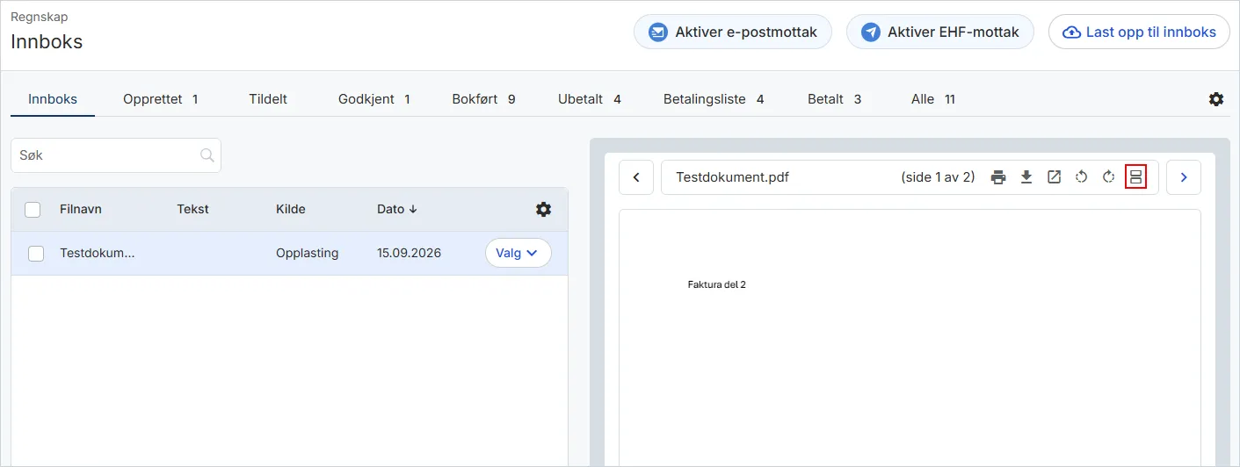
Task: Toggle the select-all checkbox in table header
Action: pyautogui.click(x=33, y=210)
